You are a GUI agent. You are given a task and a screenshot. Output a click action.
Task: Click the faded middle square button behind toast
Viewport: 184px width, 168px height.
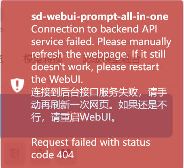(x=40, y=153)
